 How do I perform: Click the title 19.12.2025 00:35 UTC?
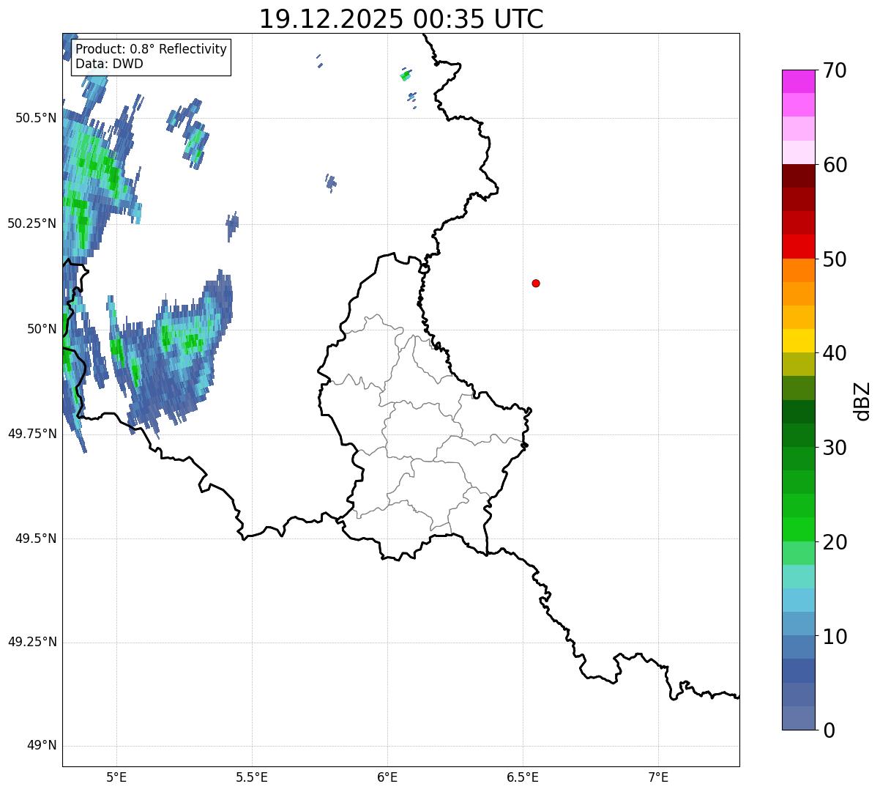point(401,19)
